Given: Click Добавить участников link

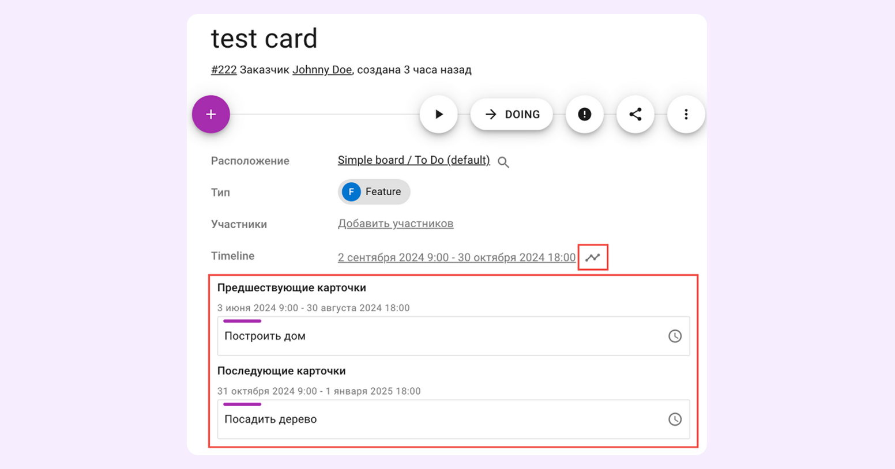Looking at the screenshot, I should pyautogui.click(x=396, y=224).
